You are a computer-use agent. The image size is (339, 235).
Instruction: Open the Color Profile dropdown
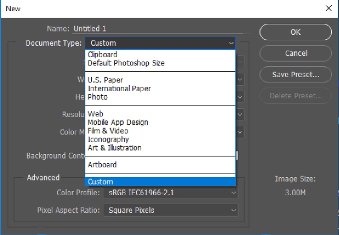point(170,193)
